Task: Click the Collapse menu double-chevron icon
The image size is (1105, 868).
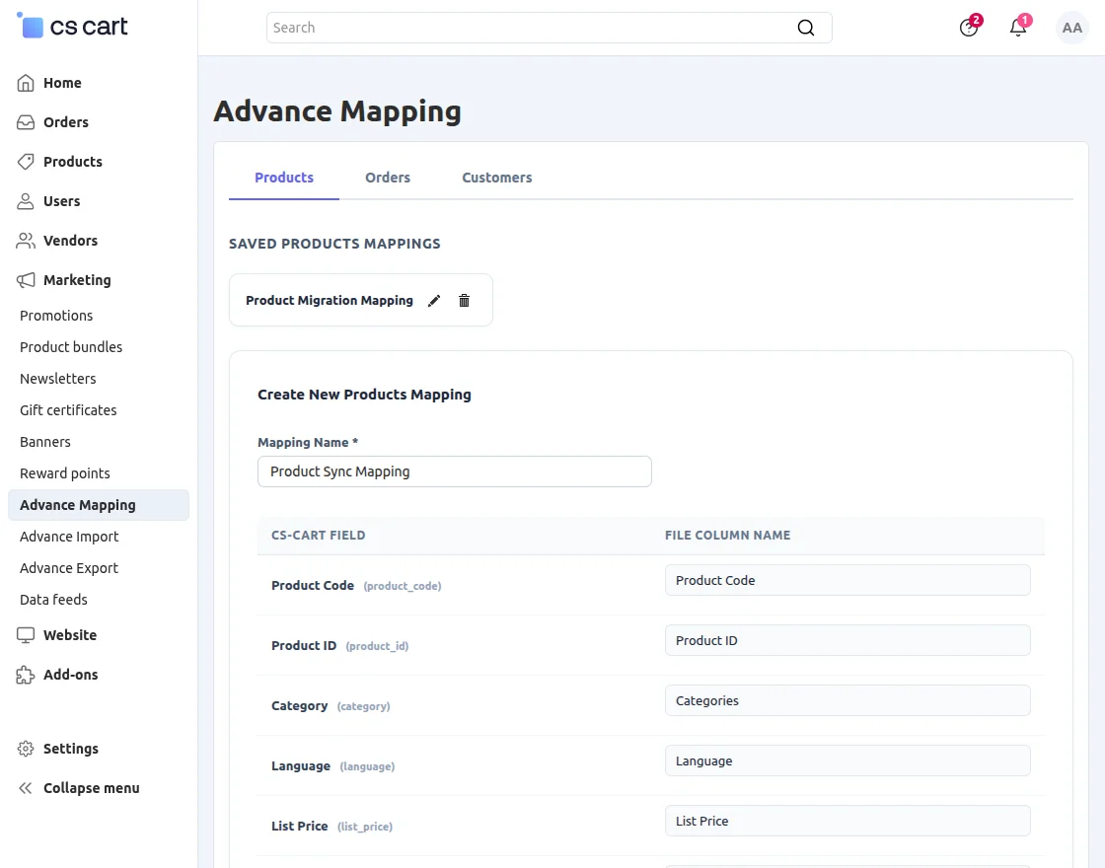Action: [x=26, y=788]
